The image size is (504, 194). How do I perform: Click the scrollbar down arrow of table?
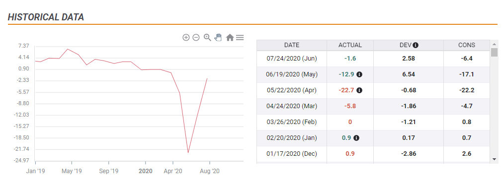tap(494, 159)
